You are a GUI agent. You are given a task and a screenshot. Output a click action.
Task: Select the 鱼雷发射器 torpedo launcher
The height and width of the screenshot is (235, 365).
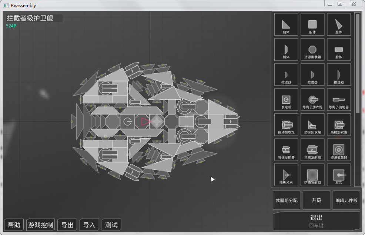click(312, 150)
